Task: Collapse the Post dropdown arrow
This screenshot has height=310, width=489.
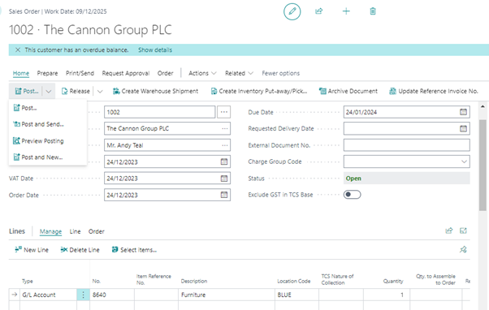Action: point(49,91)
